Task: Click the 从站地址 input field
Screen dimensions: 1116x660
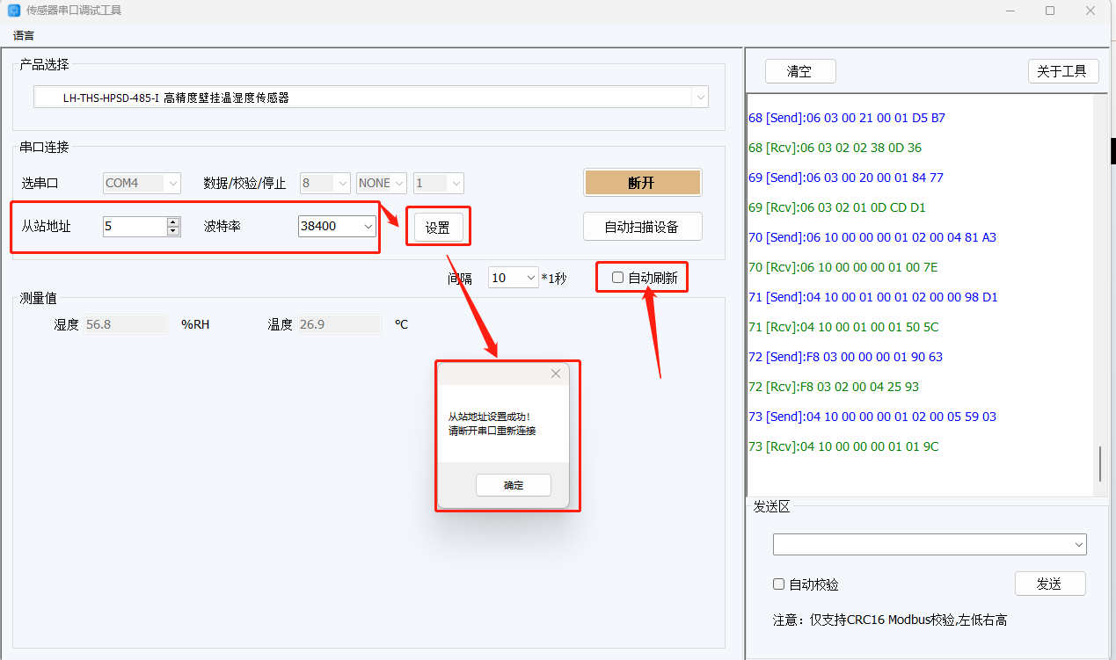Action: click(x=134, y=227)
